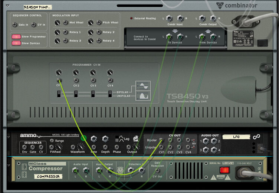Collapse the MClass Compressor fold arrow
This screenshot has width=279, height=193.
[9, 166]
